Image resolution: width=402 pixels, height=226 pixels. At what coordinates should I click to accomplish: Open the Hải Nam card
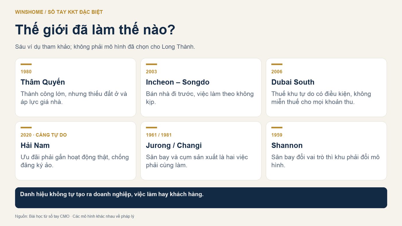(76, 151)
